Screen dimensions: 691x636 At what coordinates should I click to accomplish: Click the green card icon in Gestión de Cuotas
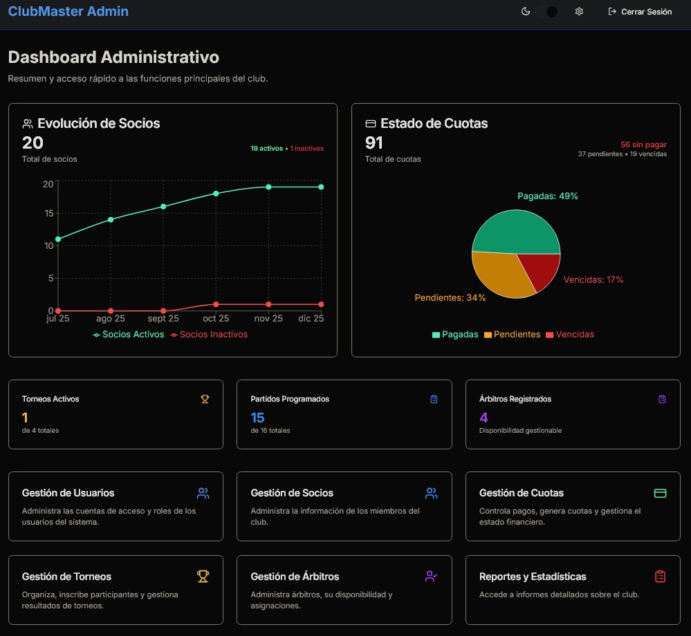[x=660, y=494]
